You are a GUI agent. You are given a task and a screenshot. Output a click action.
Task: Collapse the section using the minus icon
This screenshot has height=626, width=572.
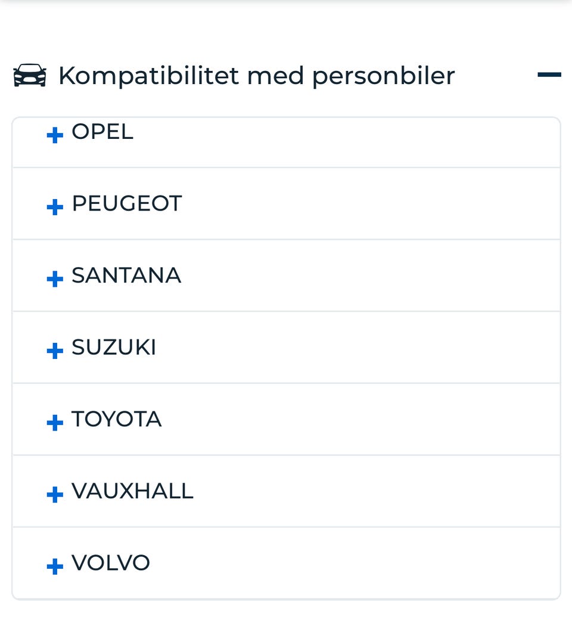[x=549, y=75]
